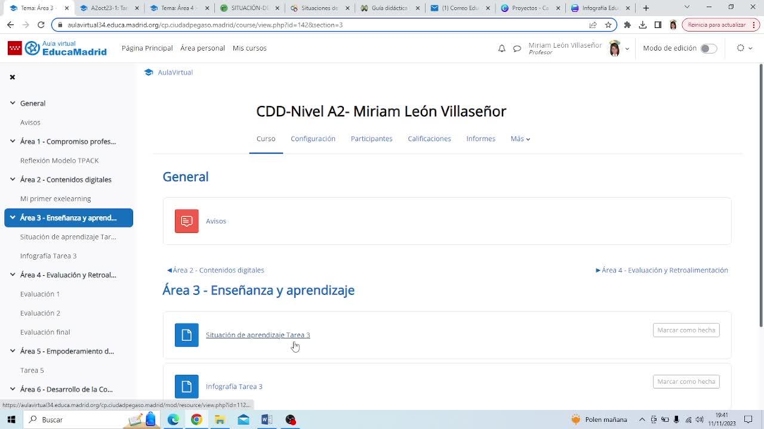This screenshot has height=429, width=764.
Task: Open the browser side panel icon
Action: tap(658, 25)
